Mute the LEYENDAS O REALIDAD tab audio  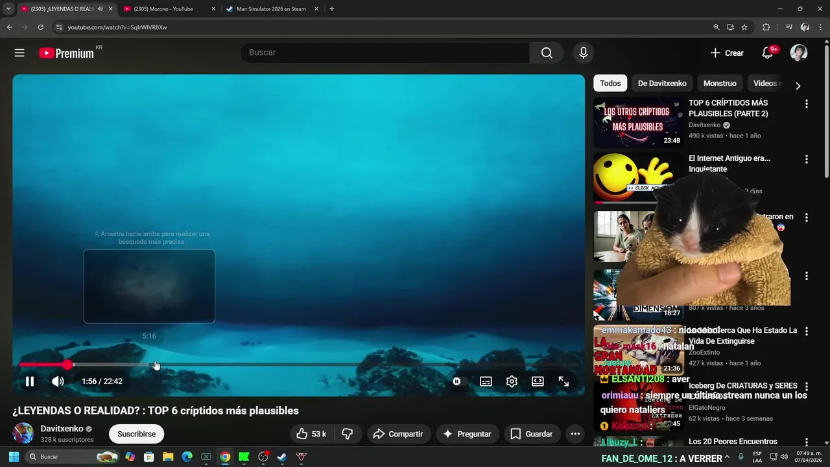pos(100,9)
